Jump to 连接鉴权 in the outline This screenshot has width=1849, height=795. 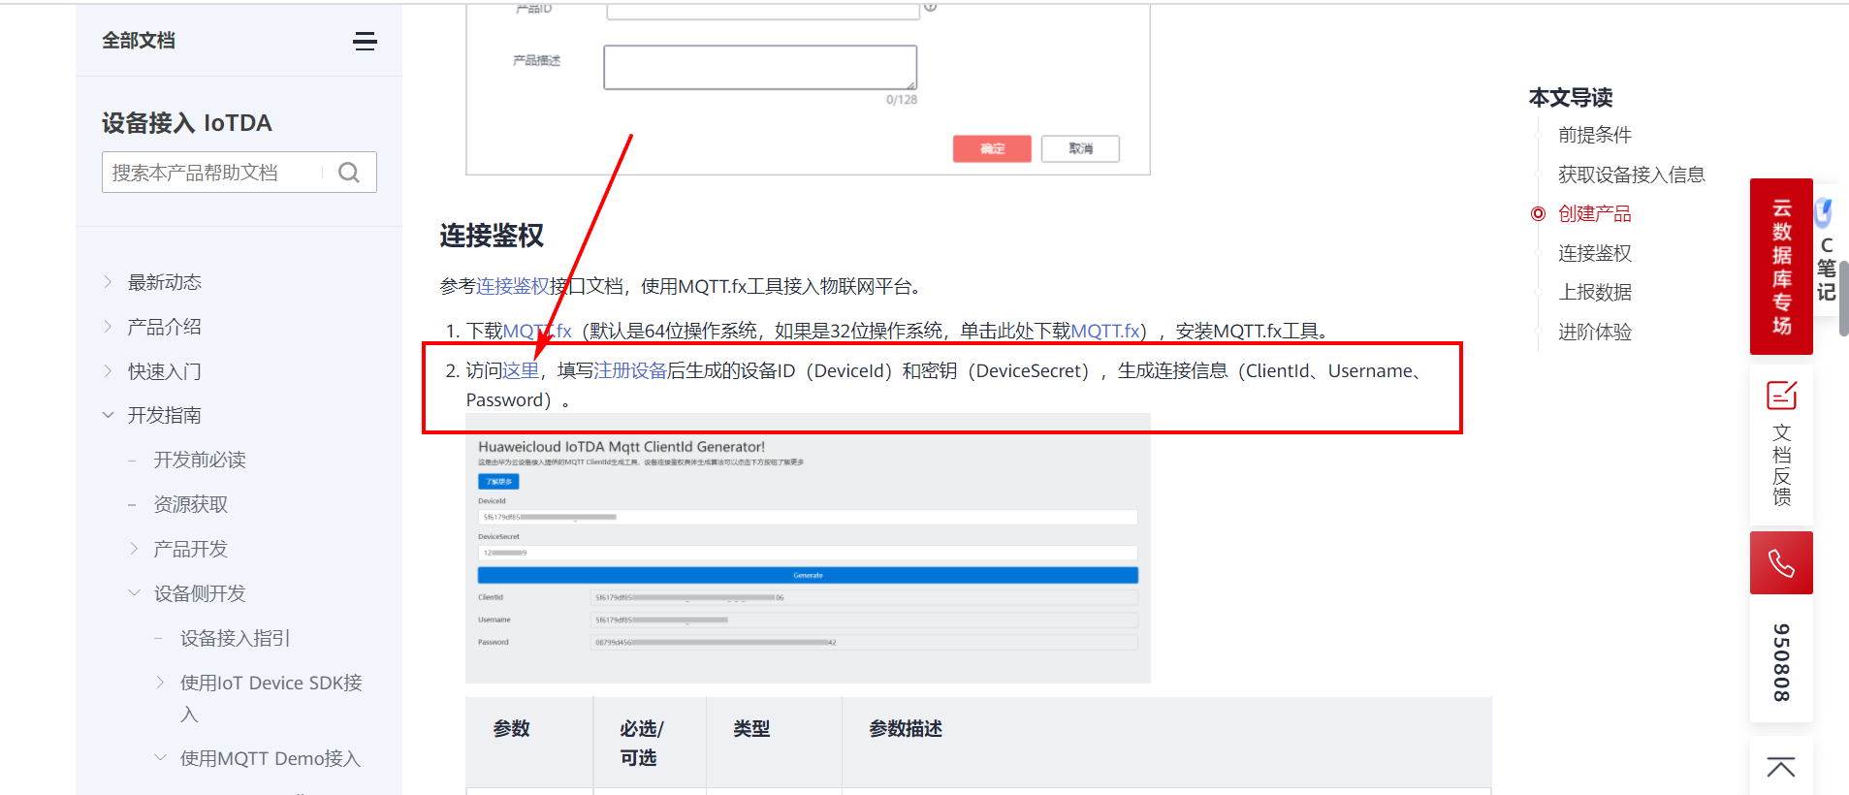1595,253
